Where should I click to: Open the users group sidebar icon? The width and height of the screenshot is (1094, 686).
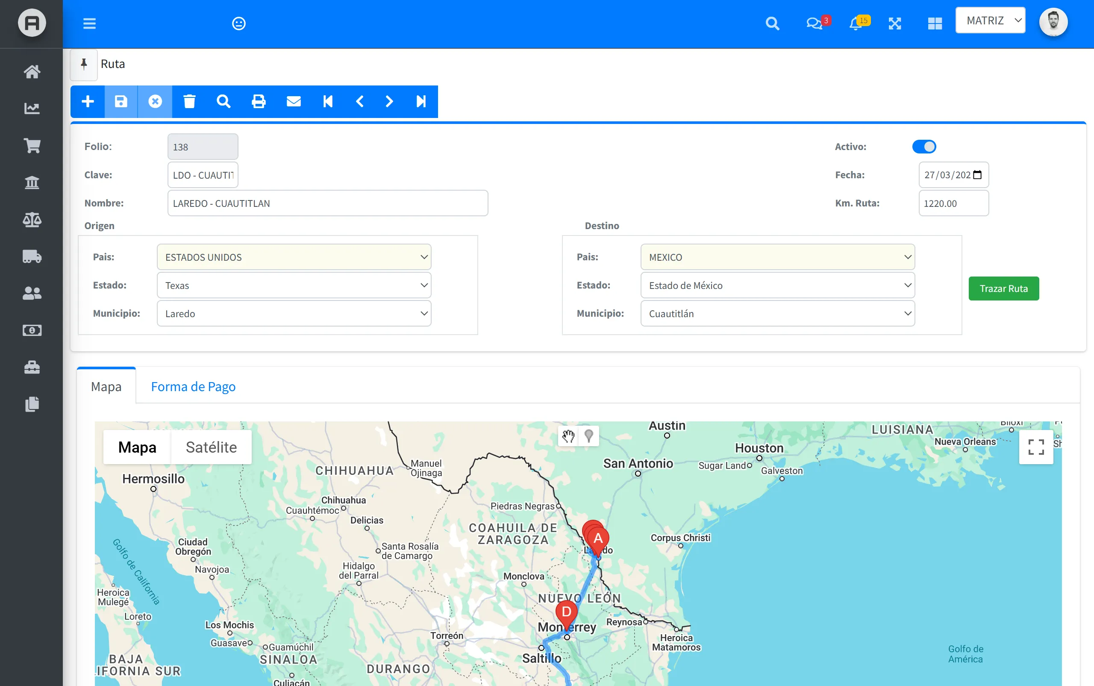pos(32,293)
